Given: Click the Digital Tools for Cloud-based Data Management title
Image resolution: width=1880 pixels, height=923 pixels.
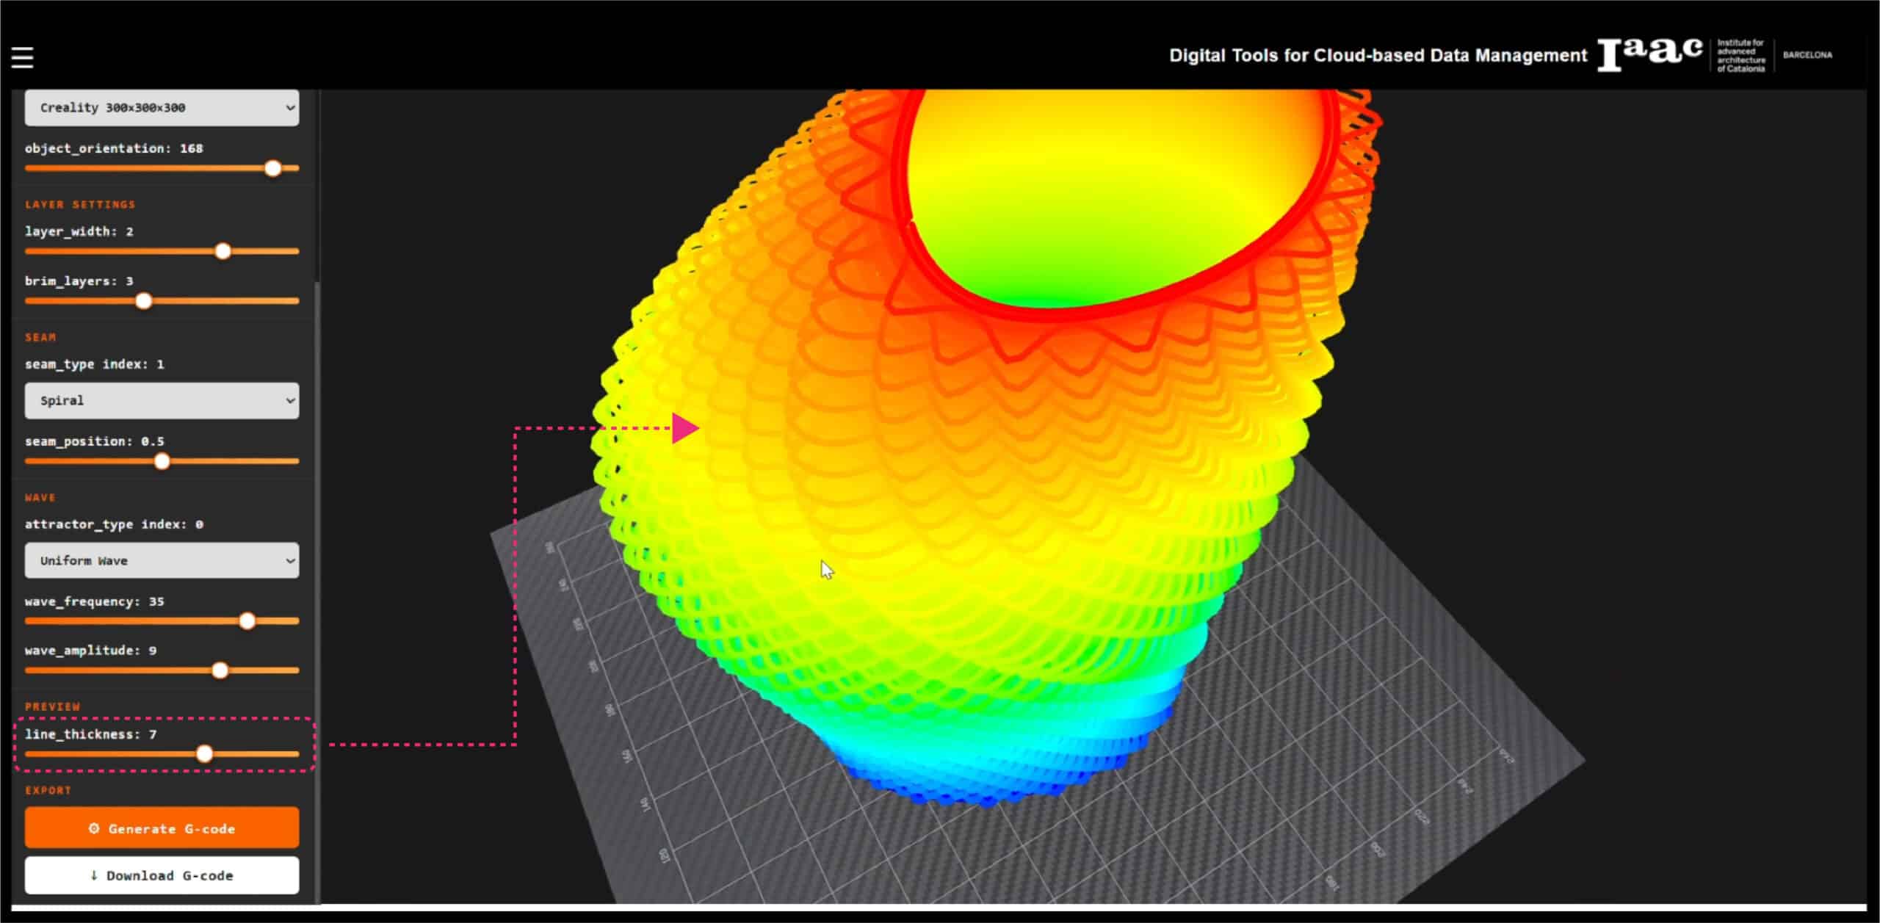Looking at the screenshot, I should (x=1378, y=56).
